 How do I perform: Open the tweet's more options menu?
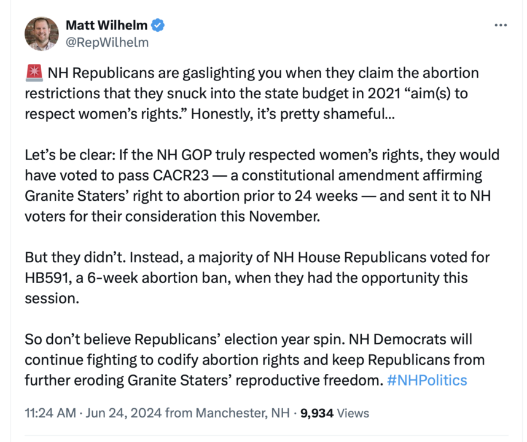click(501, 25)
